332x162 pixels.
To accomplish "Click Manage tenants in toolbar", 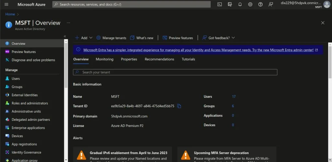I will [111, 38].
